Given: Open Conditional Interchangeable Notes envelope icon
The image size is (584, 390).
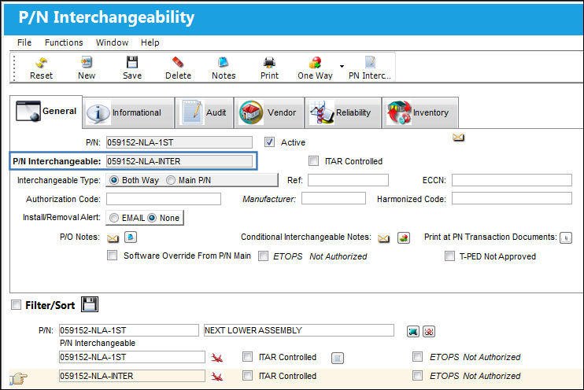Looking at the screenshot, I should (x=383, y=238).
